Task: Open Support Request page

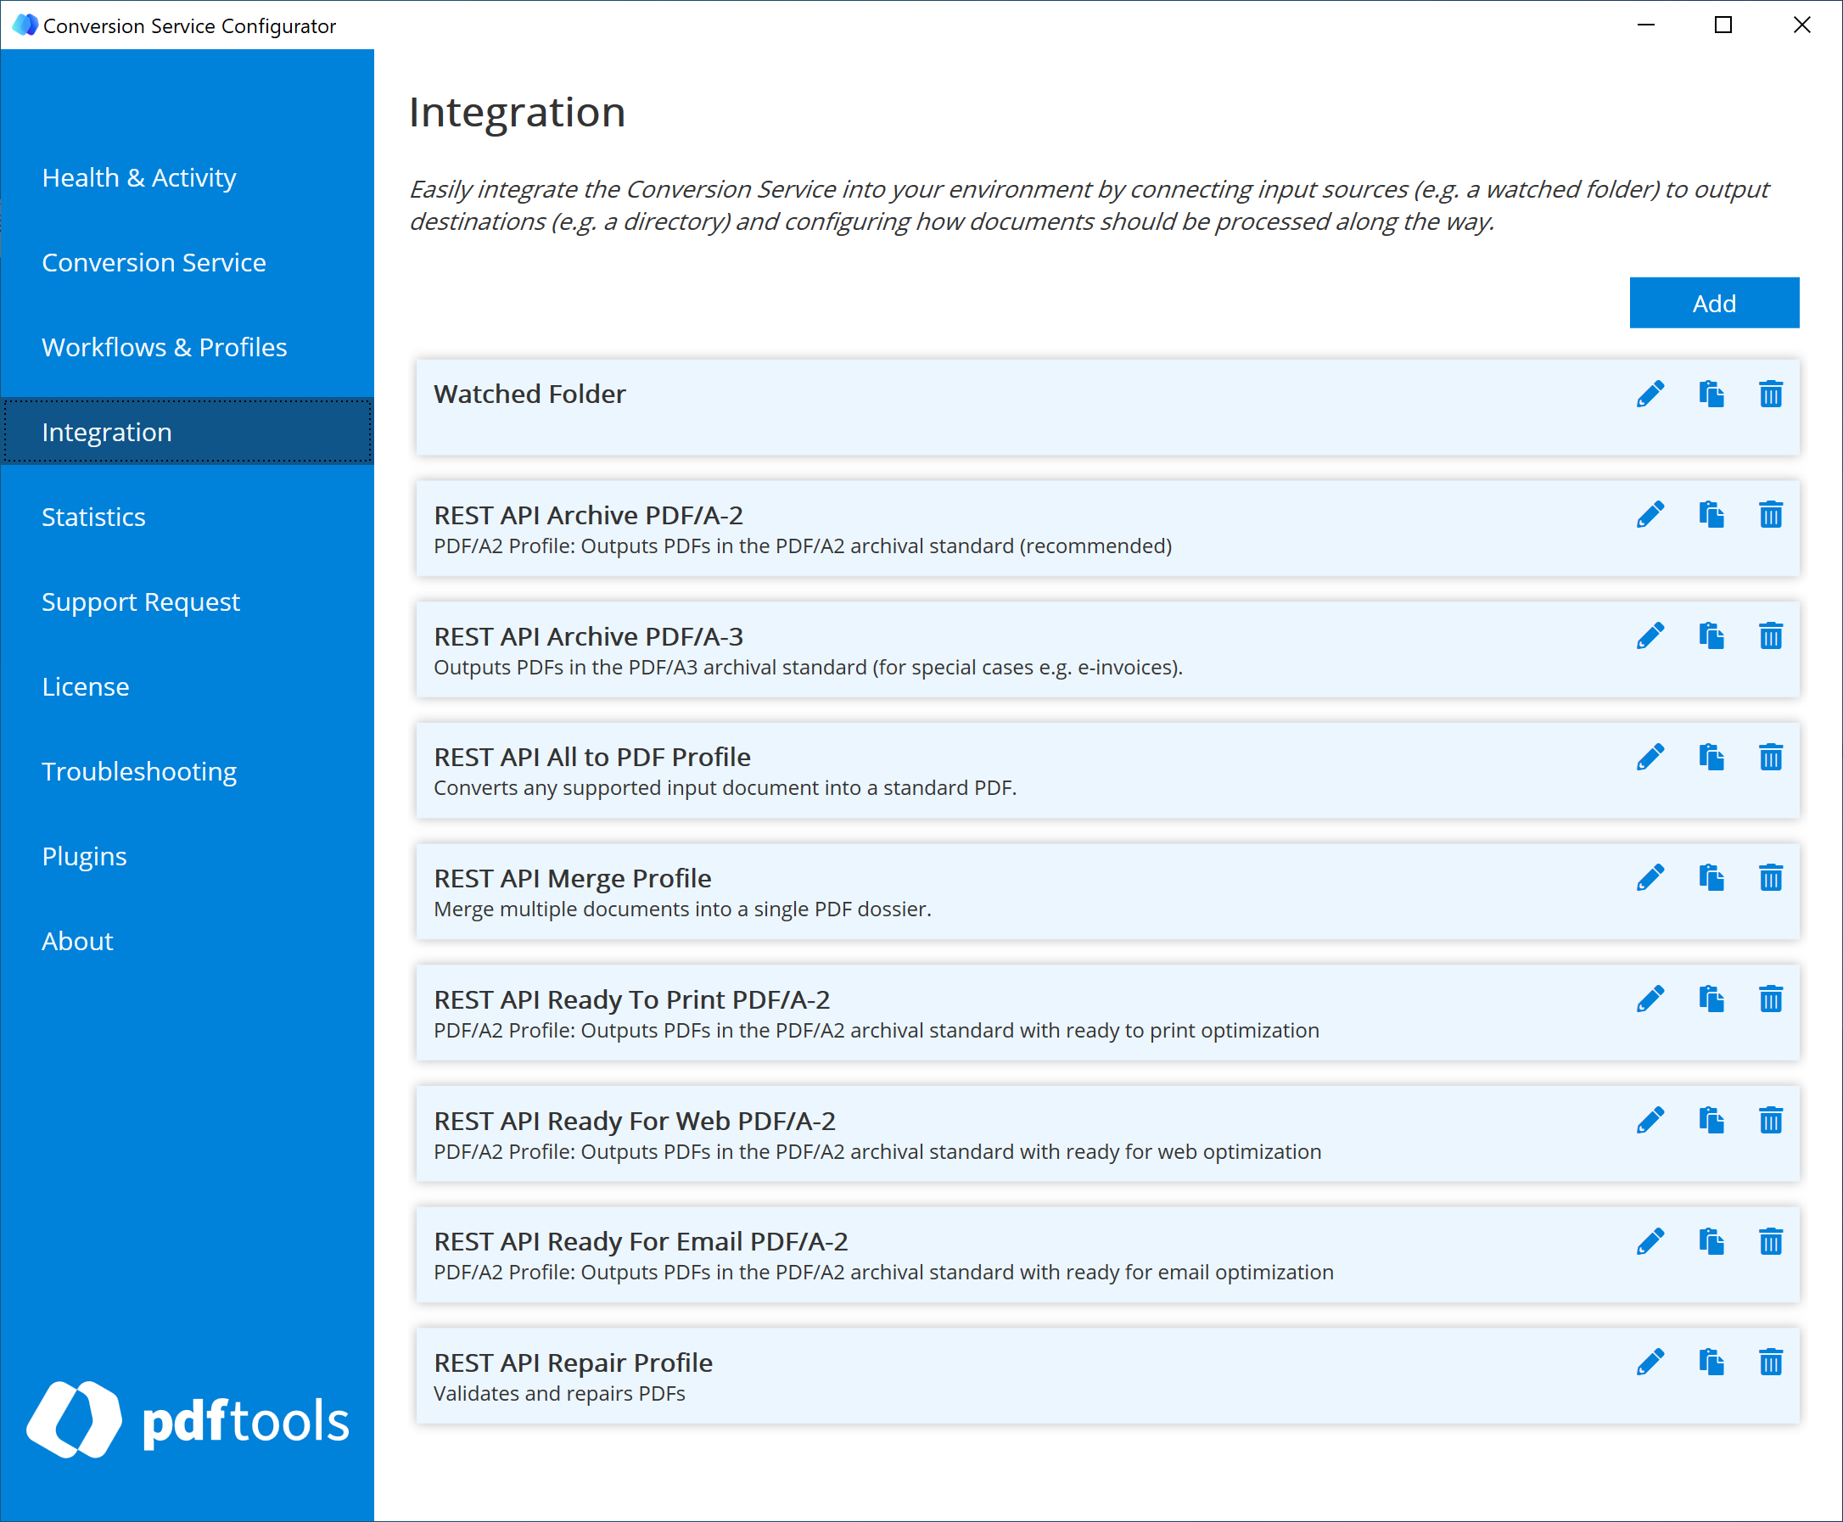Action: (x=188, y=602)
